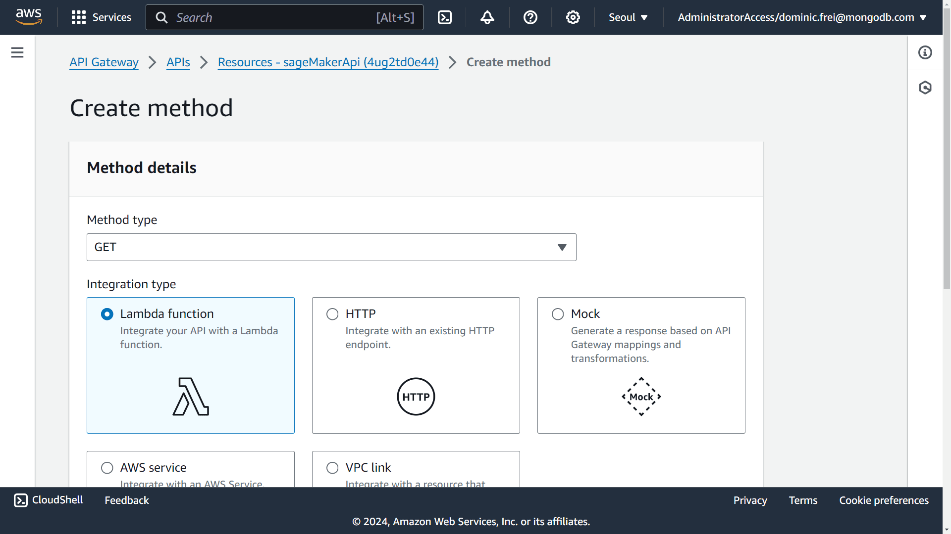
Task: Click the HTTP integration icon
Action: (416, 397)
